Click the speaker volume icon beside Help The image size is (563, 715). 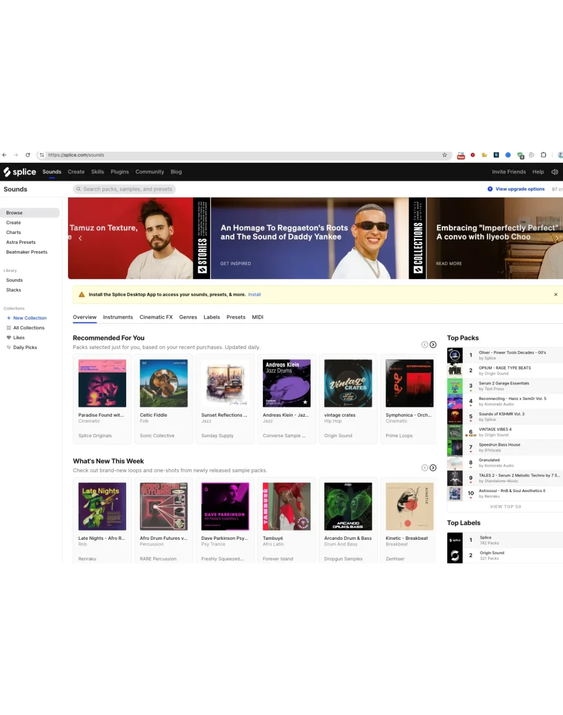point(554,172)
